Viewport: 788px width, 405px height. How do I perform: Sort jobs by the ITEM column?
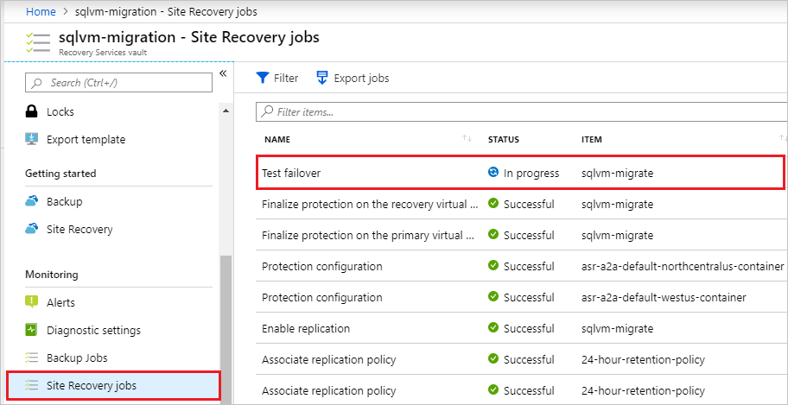click(592, 139)
